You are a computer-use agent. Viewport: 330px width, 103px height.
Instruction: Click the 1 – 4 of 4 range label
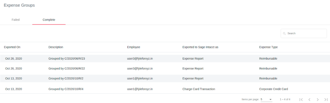pos(285,99)
